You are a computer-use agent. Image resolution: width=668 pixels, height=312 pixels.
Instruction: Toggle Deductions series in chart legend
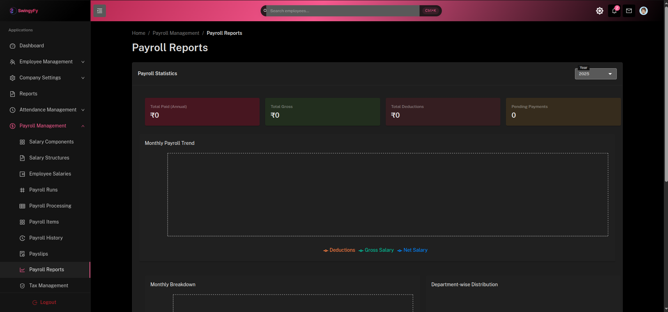[x=339, y=250]
